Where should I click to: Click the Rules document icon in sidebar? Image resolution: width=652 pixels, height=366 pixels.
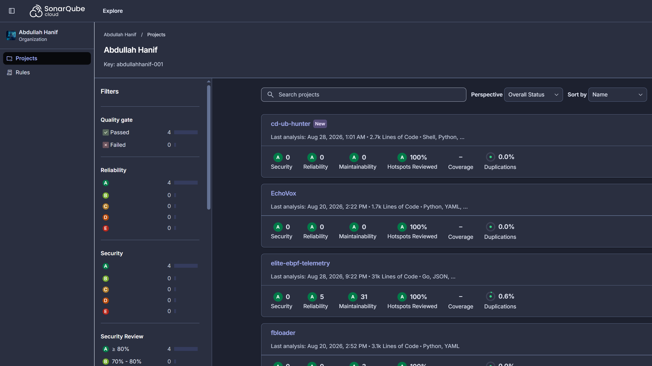10,72
